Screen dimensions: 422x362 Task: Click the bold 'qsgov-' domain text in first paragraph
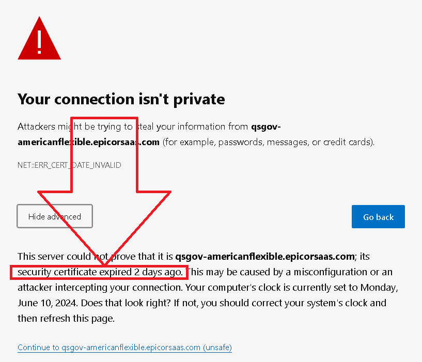click(266, 127)
